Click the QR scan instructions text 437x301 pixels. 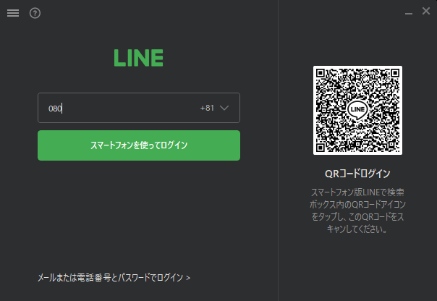coord(357,211)
